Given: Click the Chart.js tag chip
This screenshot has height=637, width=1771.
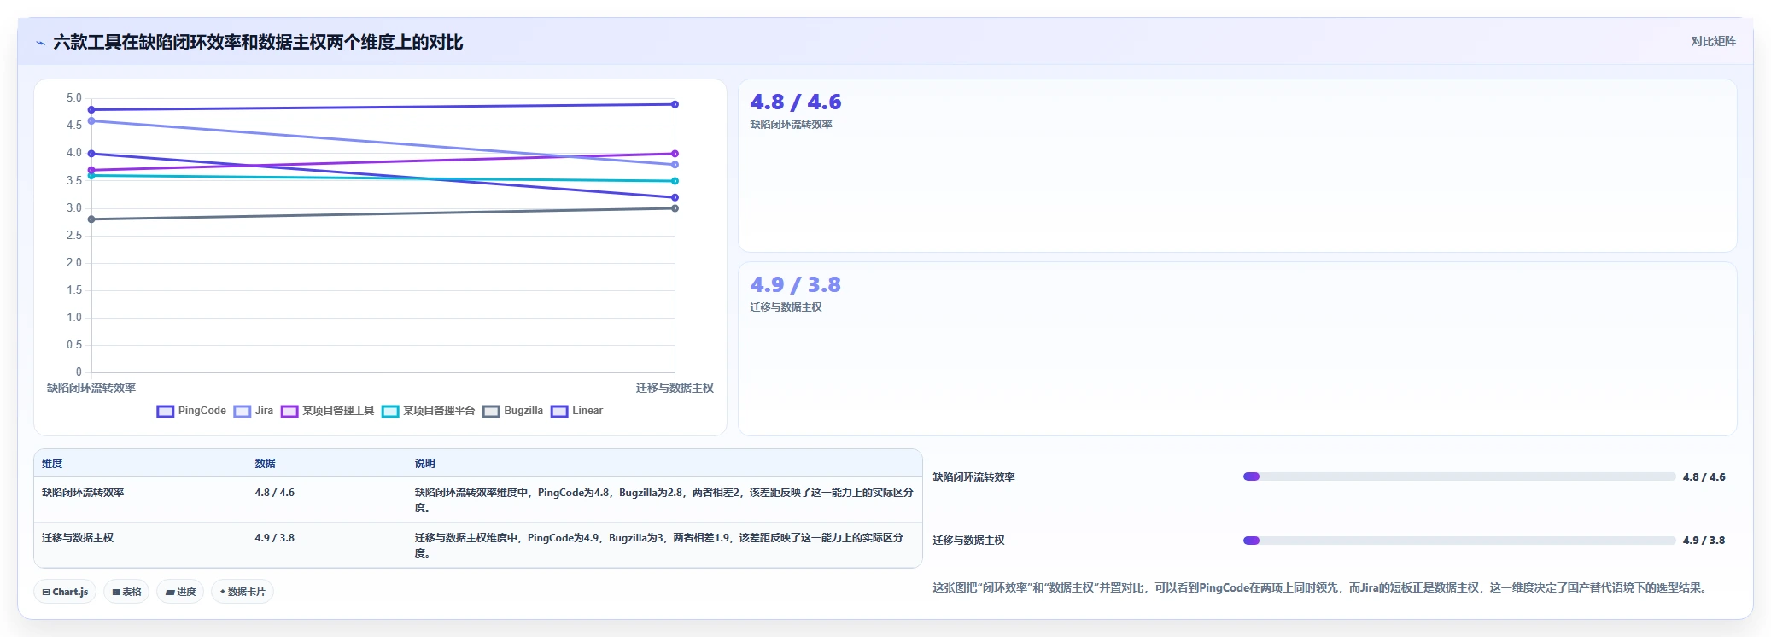Looking at the screenshot, I should point(65,592).
